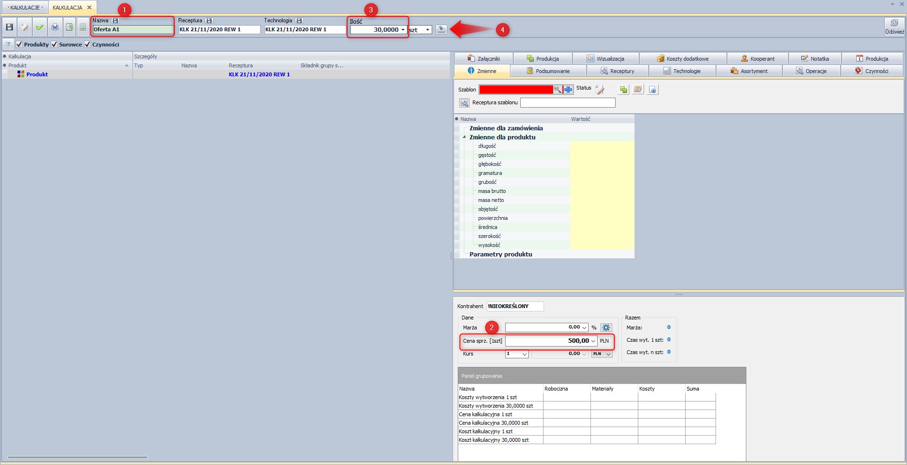Image resolution: width=907 pixels, height=465 pixels.
Task: Click the KLK 21/11/2020 REW 1 recipe link
Action: 259,74
